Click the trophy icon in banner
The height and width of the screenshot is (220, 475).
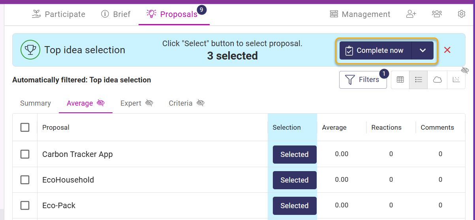click(x=30, y=50)
